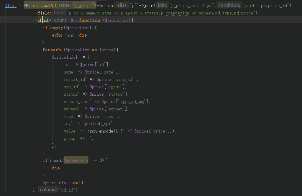This screenshot has width=302, height=196.
Task: Click the underlined $list variable
Action: pos(11,6)
